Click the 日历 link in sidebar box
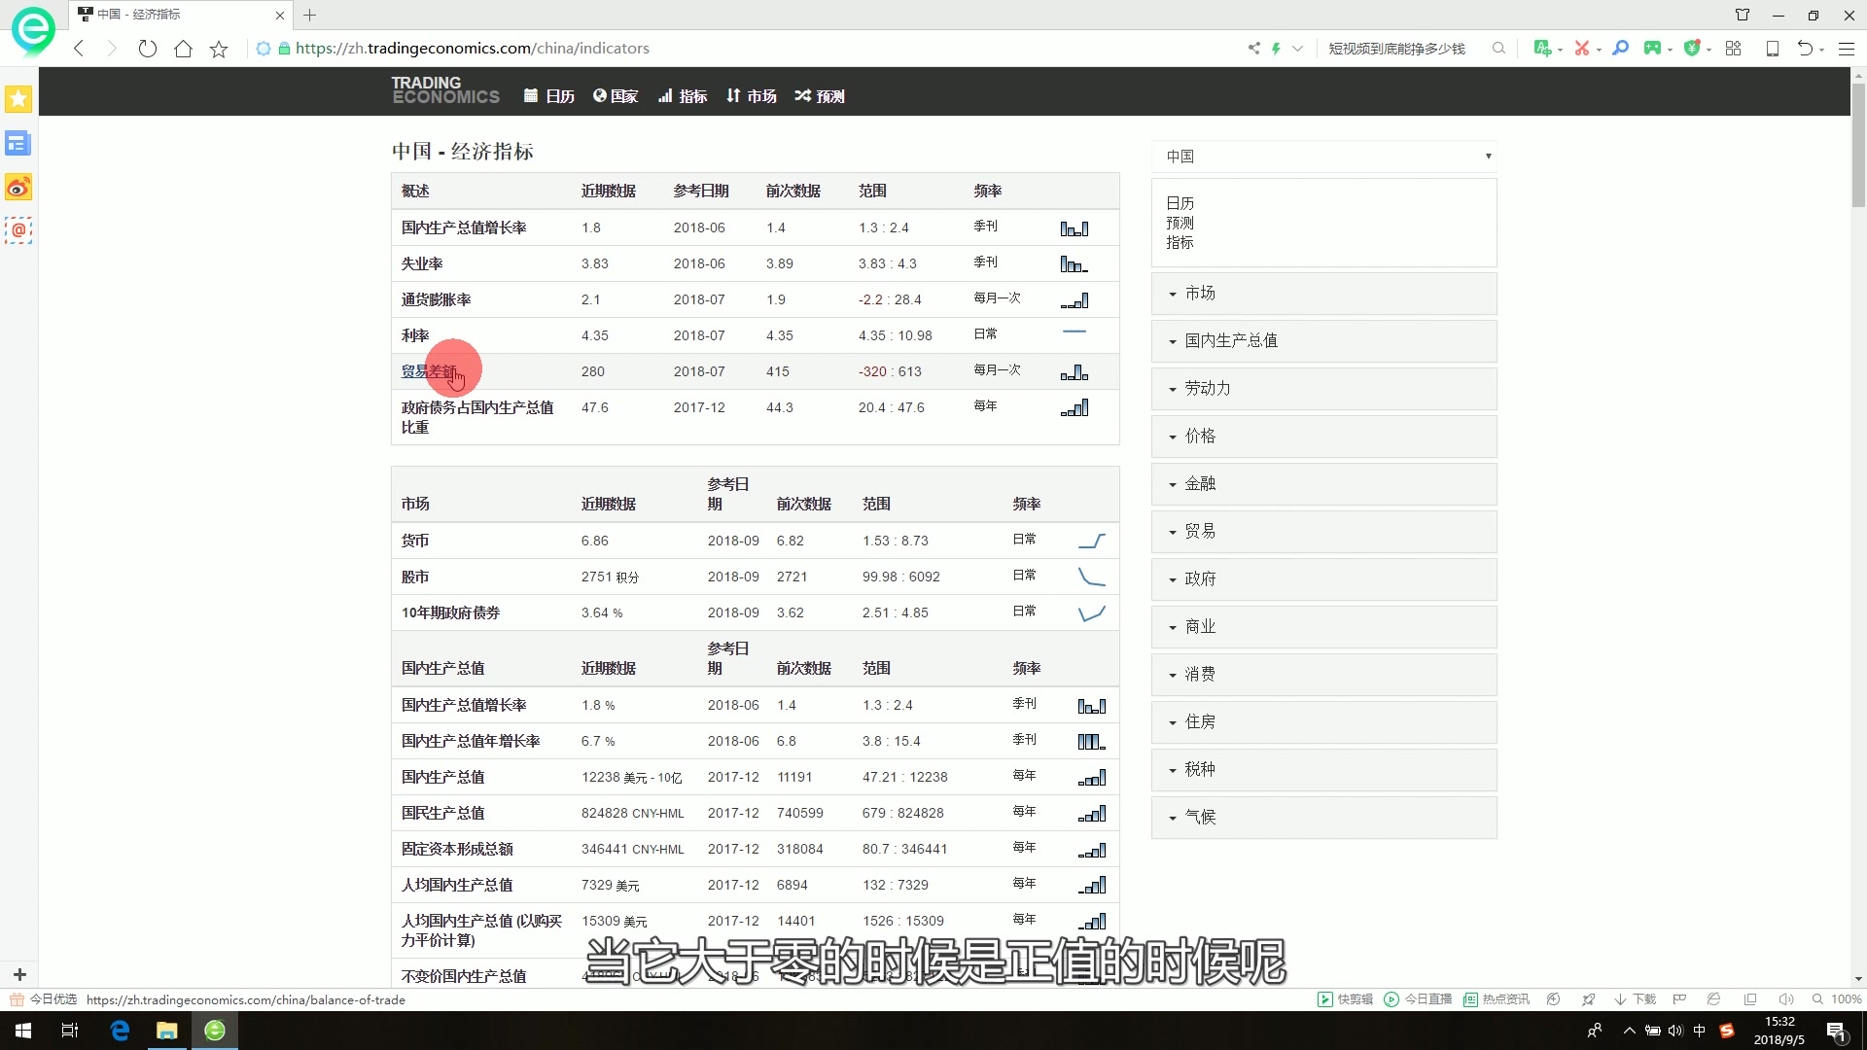1867x1050 pixels. 1180,203
